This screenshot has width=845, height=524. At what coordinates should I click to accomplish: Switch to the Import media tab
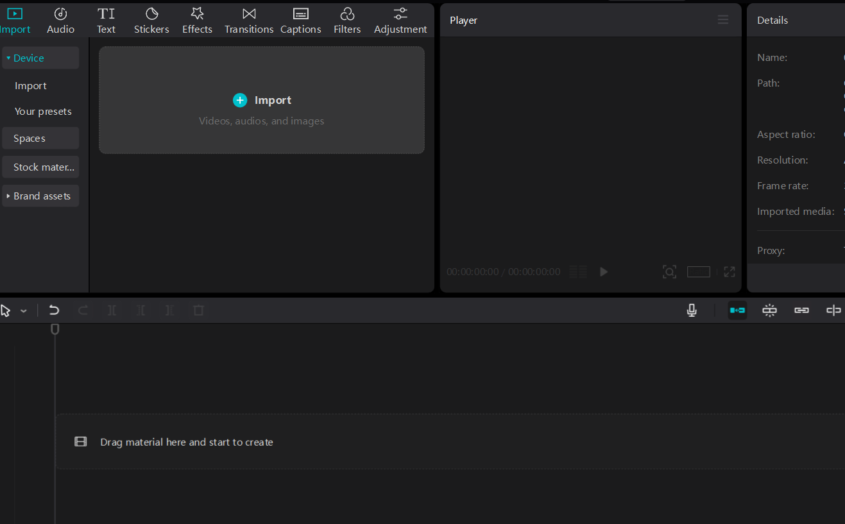click(x=15, y=21)
